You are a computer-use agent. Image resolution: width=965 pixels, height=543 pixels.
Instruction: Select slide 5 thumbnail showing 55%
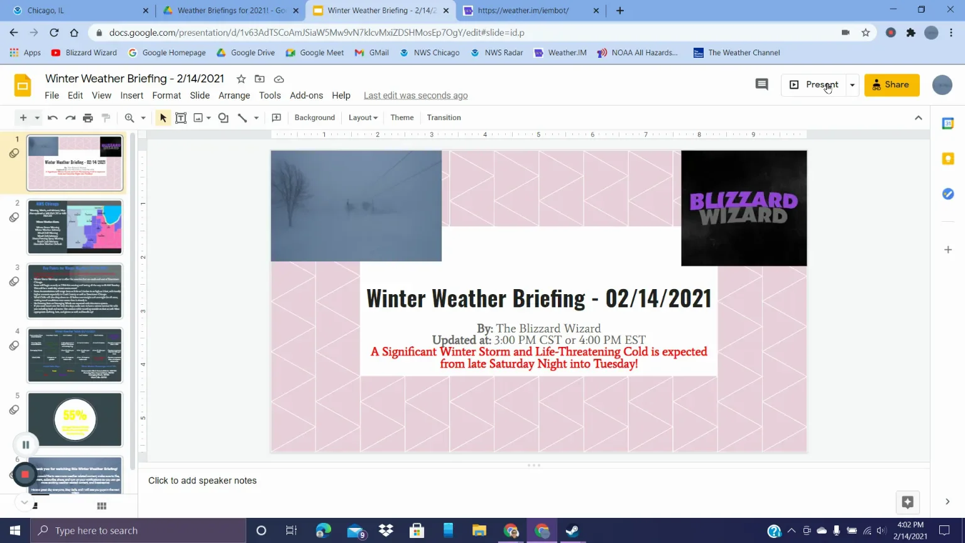click(x=75, y=419)
